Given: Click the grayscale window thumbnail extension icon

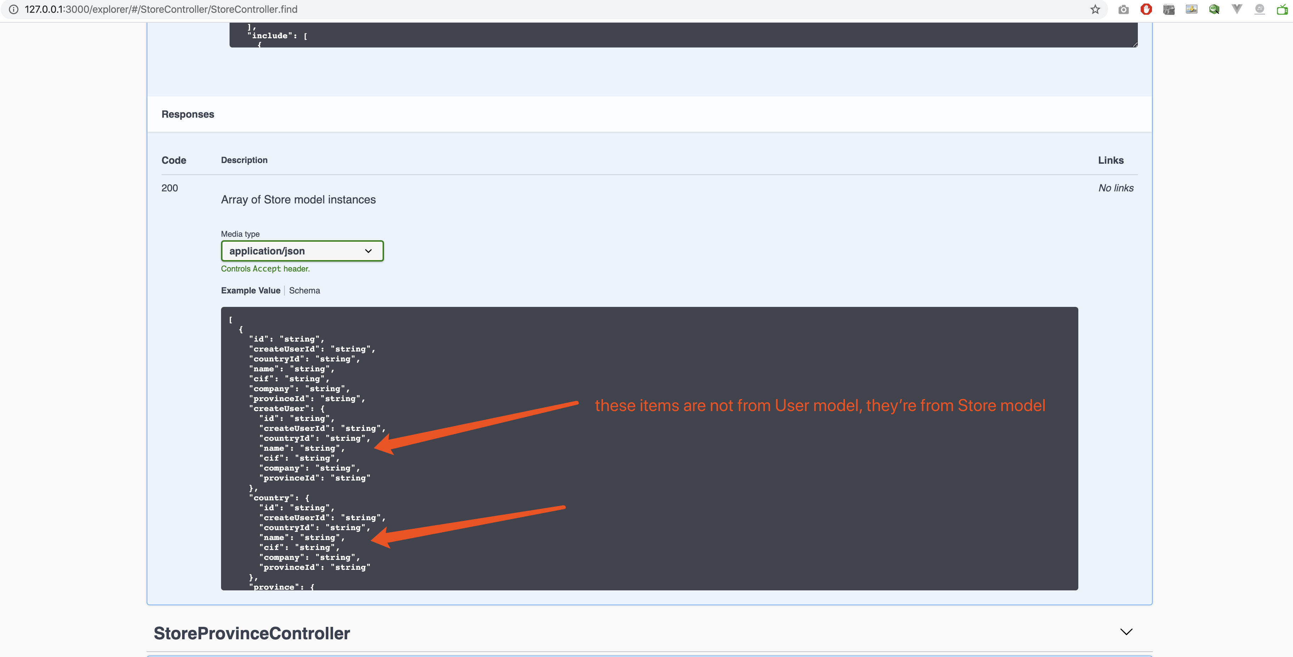Looking at the screenshot, I should coord(1169,10).
